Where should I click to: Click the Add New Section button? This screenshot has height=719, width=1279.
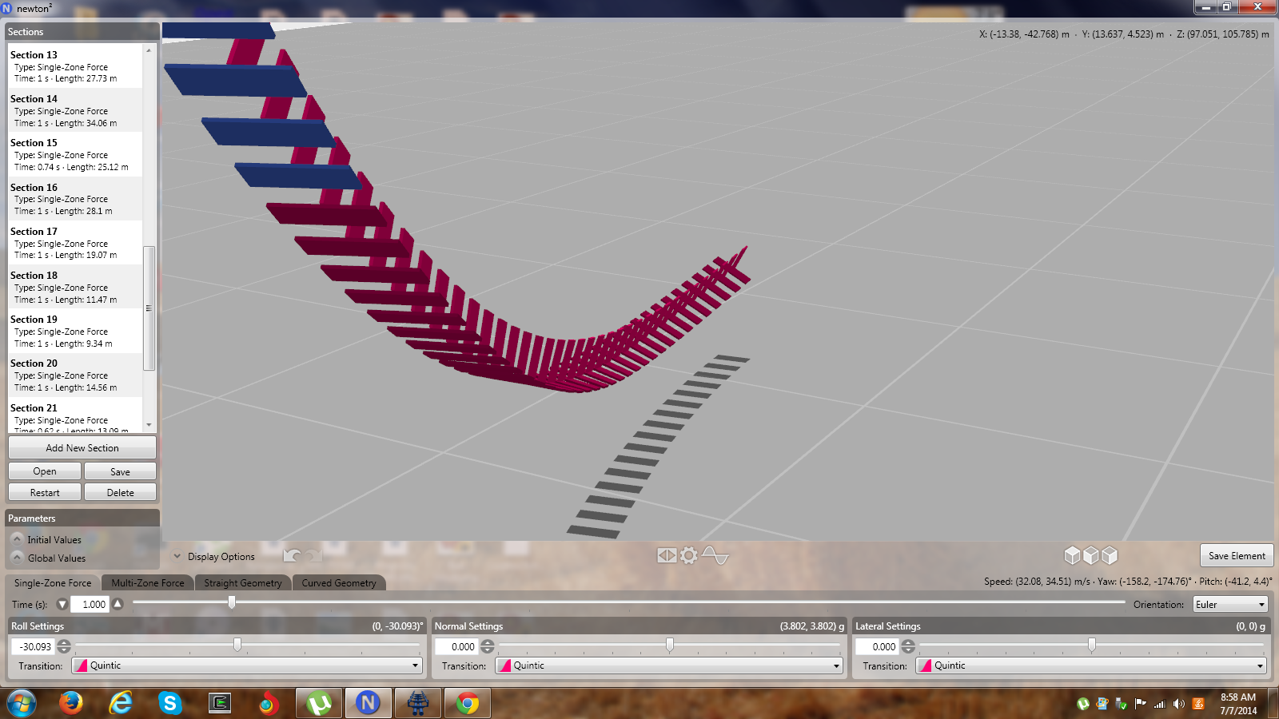click(x=82, y=448)
